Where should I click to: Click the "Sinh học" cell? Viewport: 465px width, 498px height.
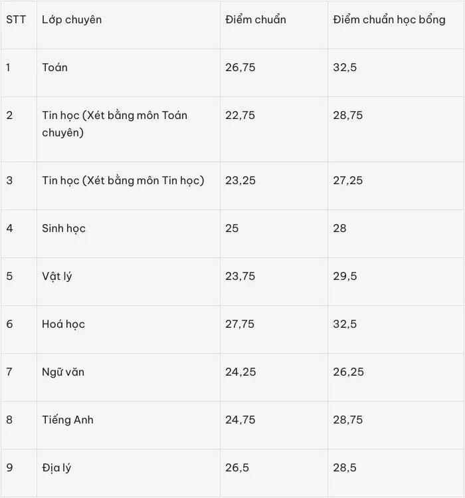128,234
